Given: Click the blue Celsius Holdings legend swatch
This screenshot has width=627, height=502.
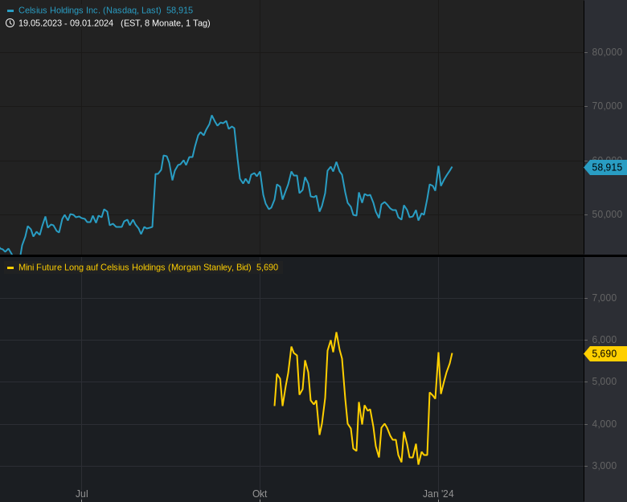Looking at the screenshot, I should [x=10, y=10].
